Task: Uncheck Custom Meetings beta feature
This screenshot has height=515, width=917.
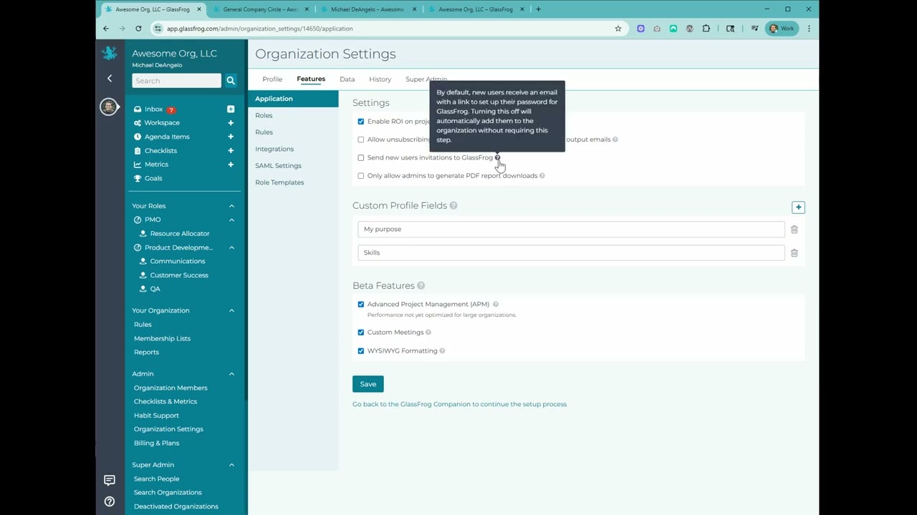Action: (x=361, y=333)
